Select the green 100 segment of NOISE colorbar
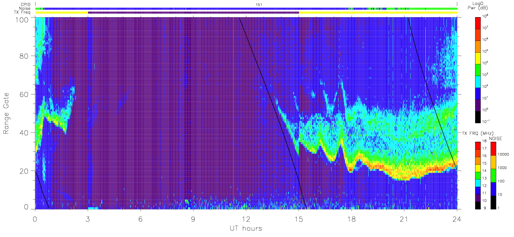Viewport: 514px width, 237px height. pyautogui.click(x=493, y=176)
